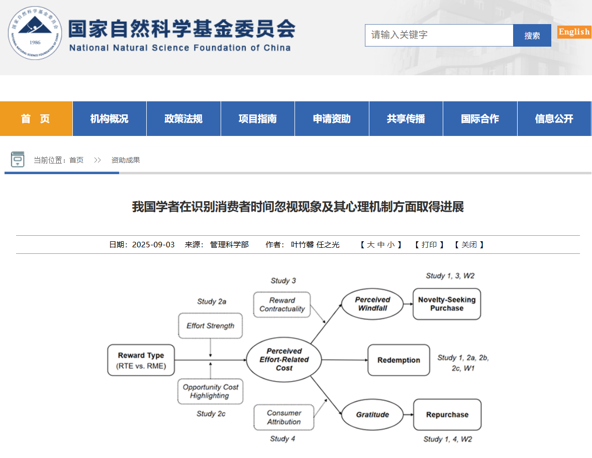
Task: Select the 政策法规 navigation item
Action: (183, 119)
